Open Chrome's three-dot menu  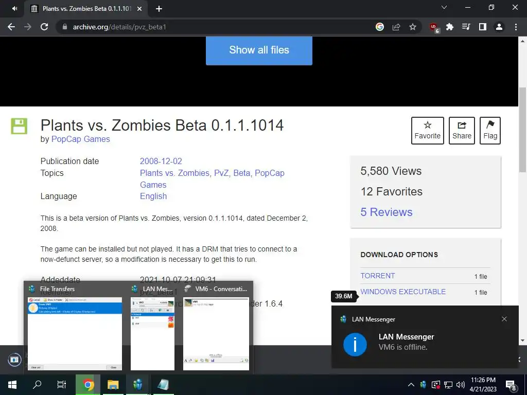516,27
